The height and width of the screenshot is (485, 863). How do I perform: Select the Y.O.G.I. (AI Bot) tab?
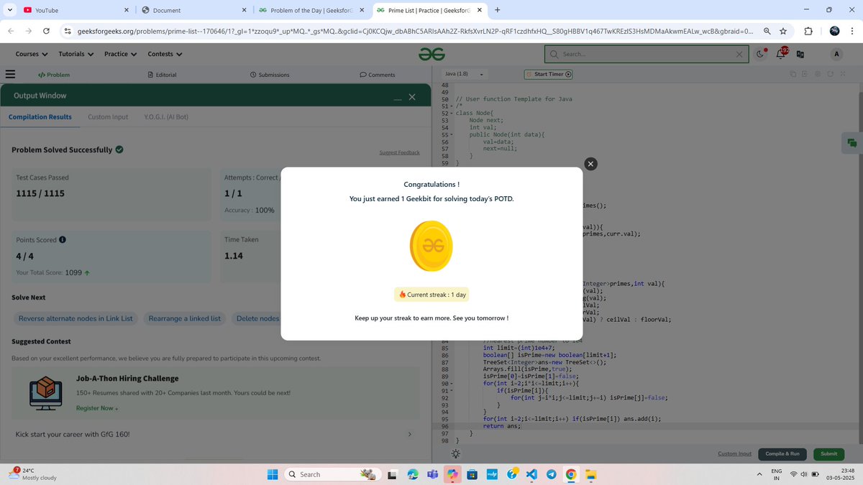(166, 116)
